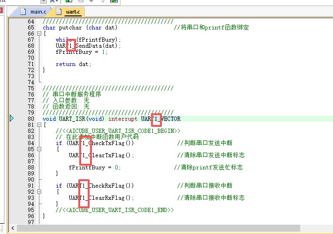This screenshot has height=234, width=333.
Task: Click the slash separator comment on line 75
Action: click(108, 88)
